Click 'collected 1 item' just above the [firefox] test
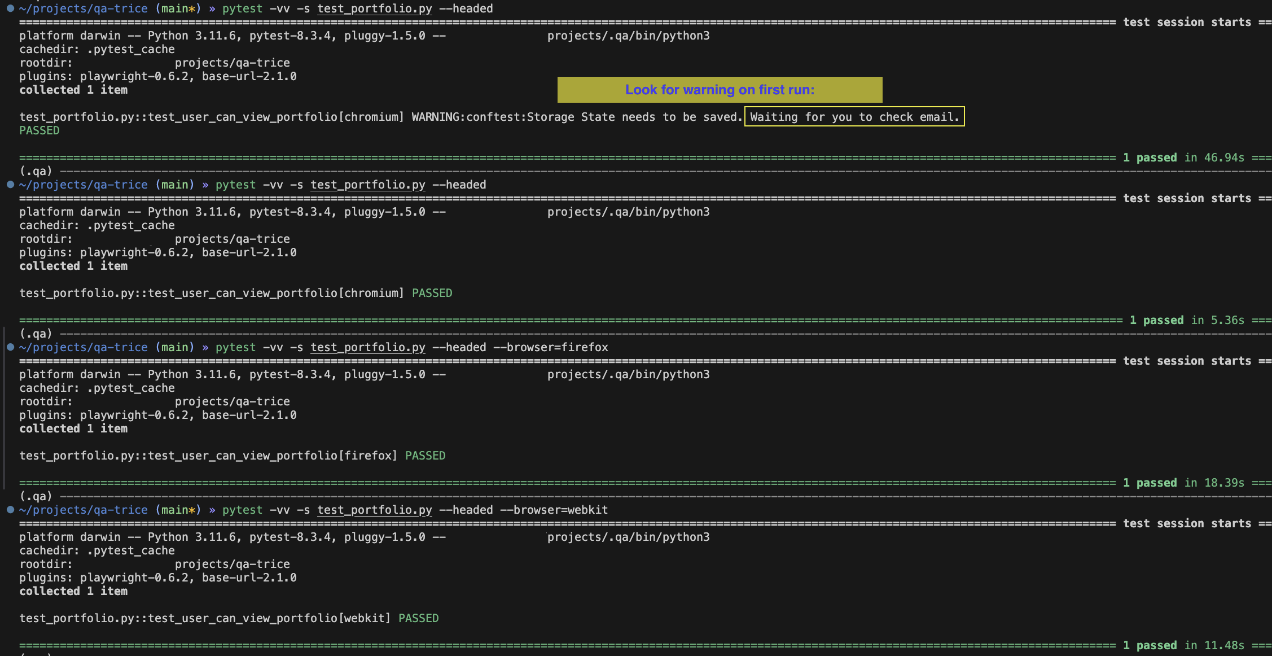The height and width of the screenshot is (656, 1272). click(x=73, y=428)
